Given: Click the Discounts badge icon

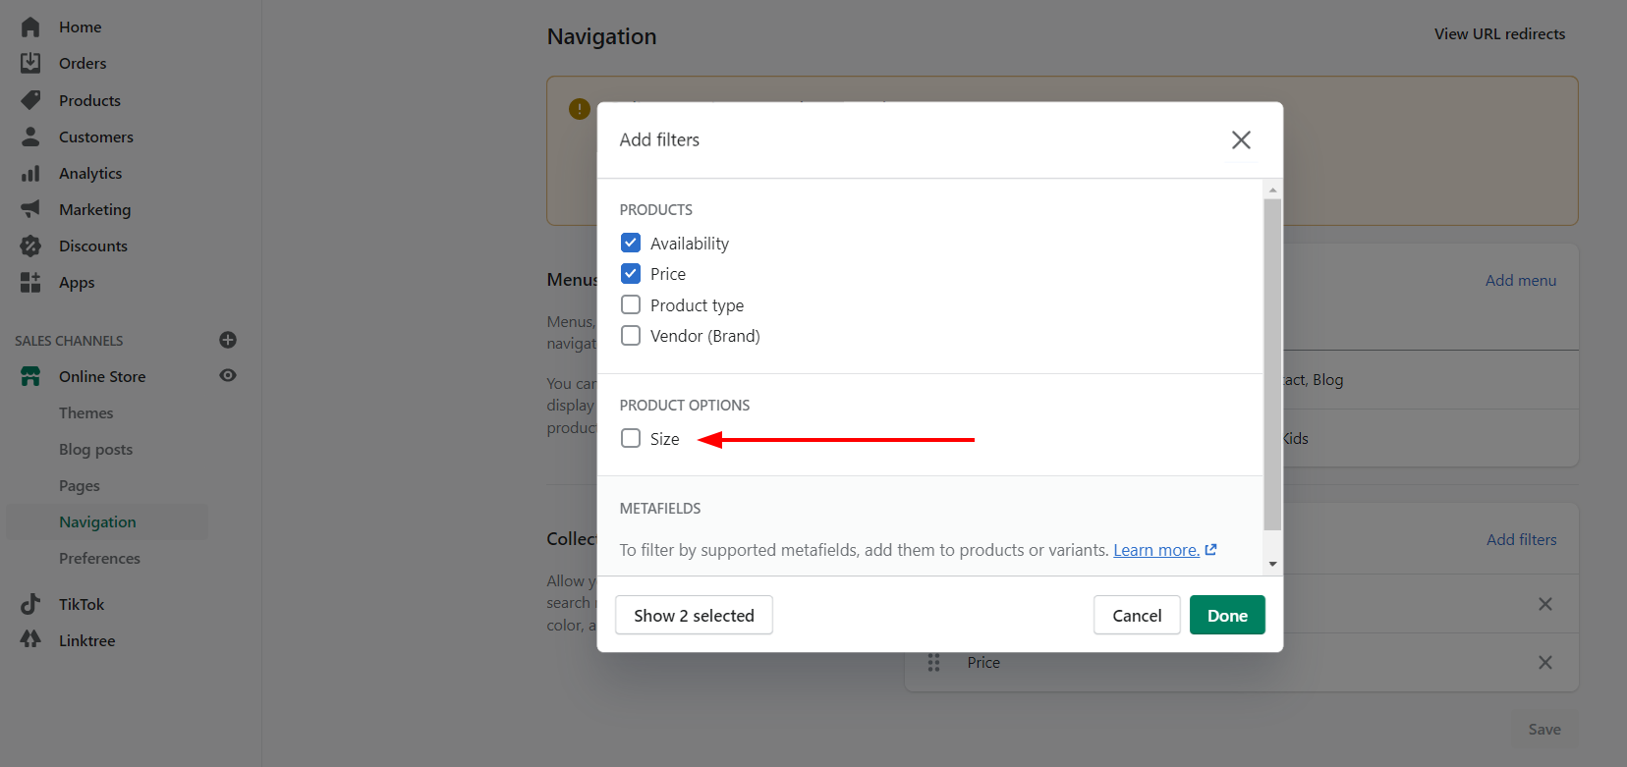Looking at the screenshot, I should coord(30,246).
